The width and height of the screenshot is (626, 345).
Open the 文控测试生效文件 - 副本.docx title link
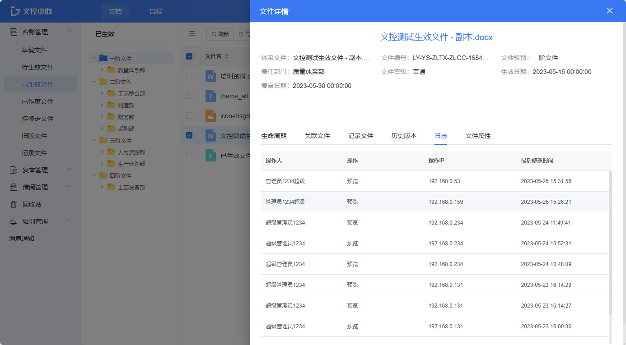point(437,37)
